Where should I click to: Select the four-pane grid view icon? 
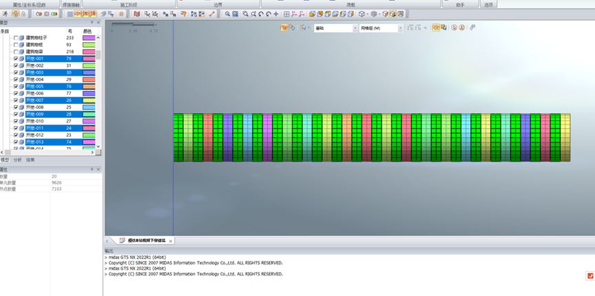tap(286, 14)
